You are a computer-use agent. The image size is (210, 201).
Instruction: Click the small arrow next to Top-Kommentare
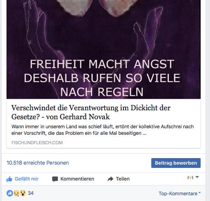pyautogui.click(x=199, y=193)
